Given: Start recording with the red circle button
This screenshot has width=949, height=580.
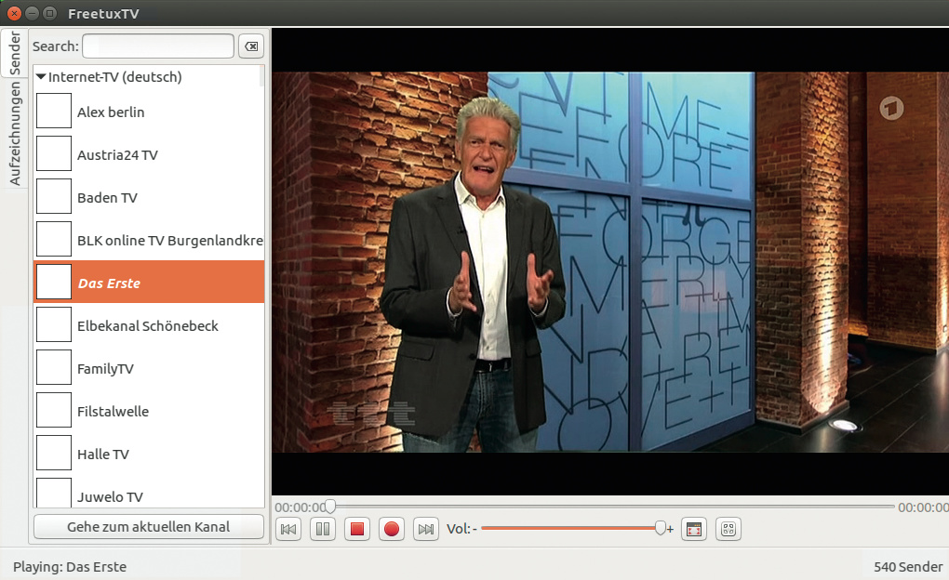Looking at the screenshot, I should 392,529.
